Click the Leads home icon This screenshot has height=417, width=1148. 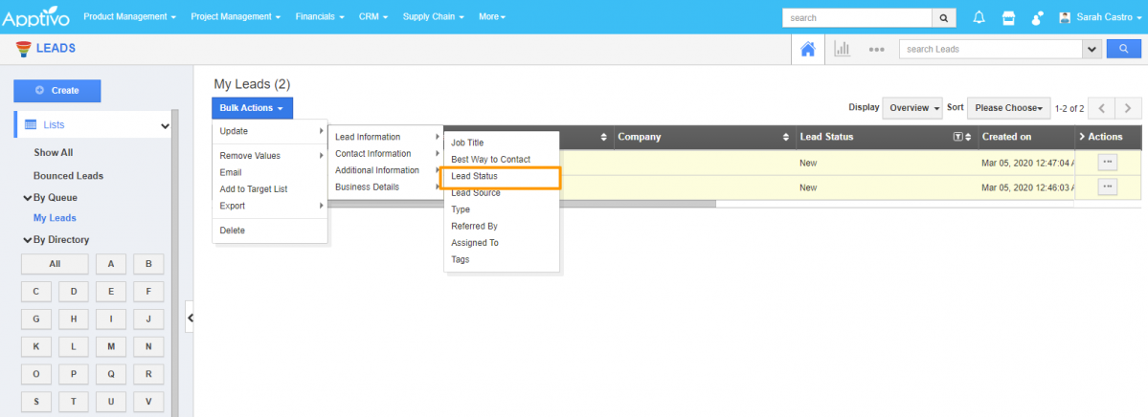[x=807, y=49]
